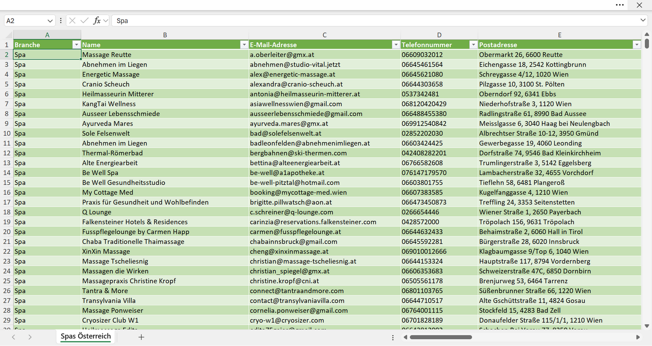
Task: Select row 5 header
Action: tap(7, 84)
